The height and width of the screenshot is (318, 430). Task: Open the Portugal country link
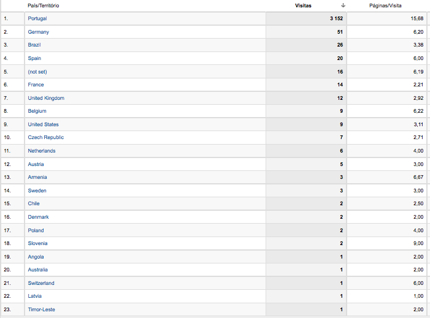pos(37,18)
